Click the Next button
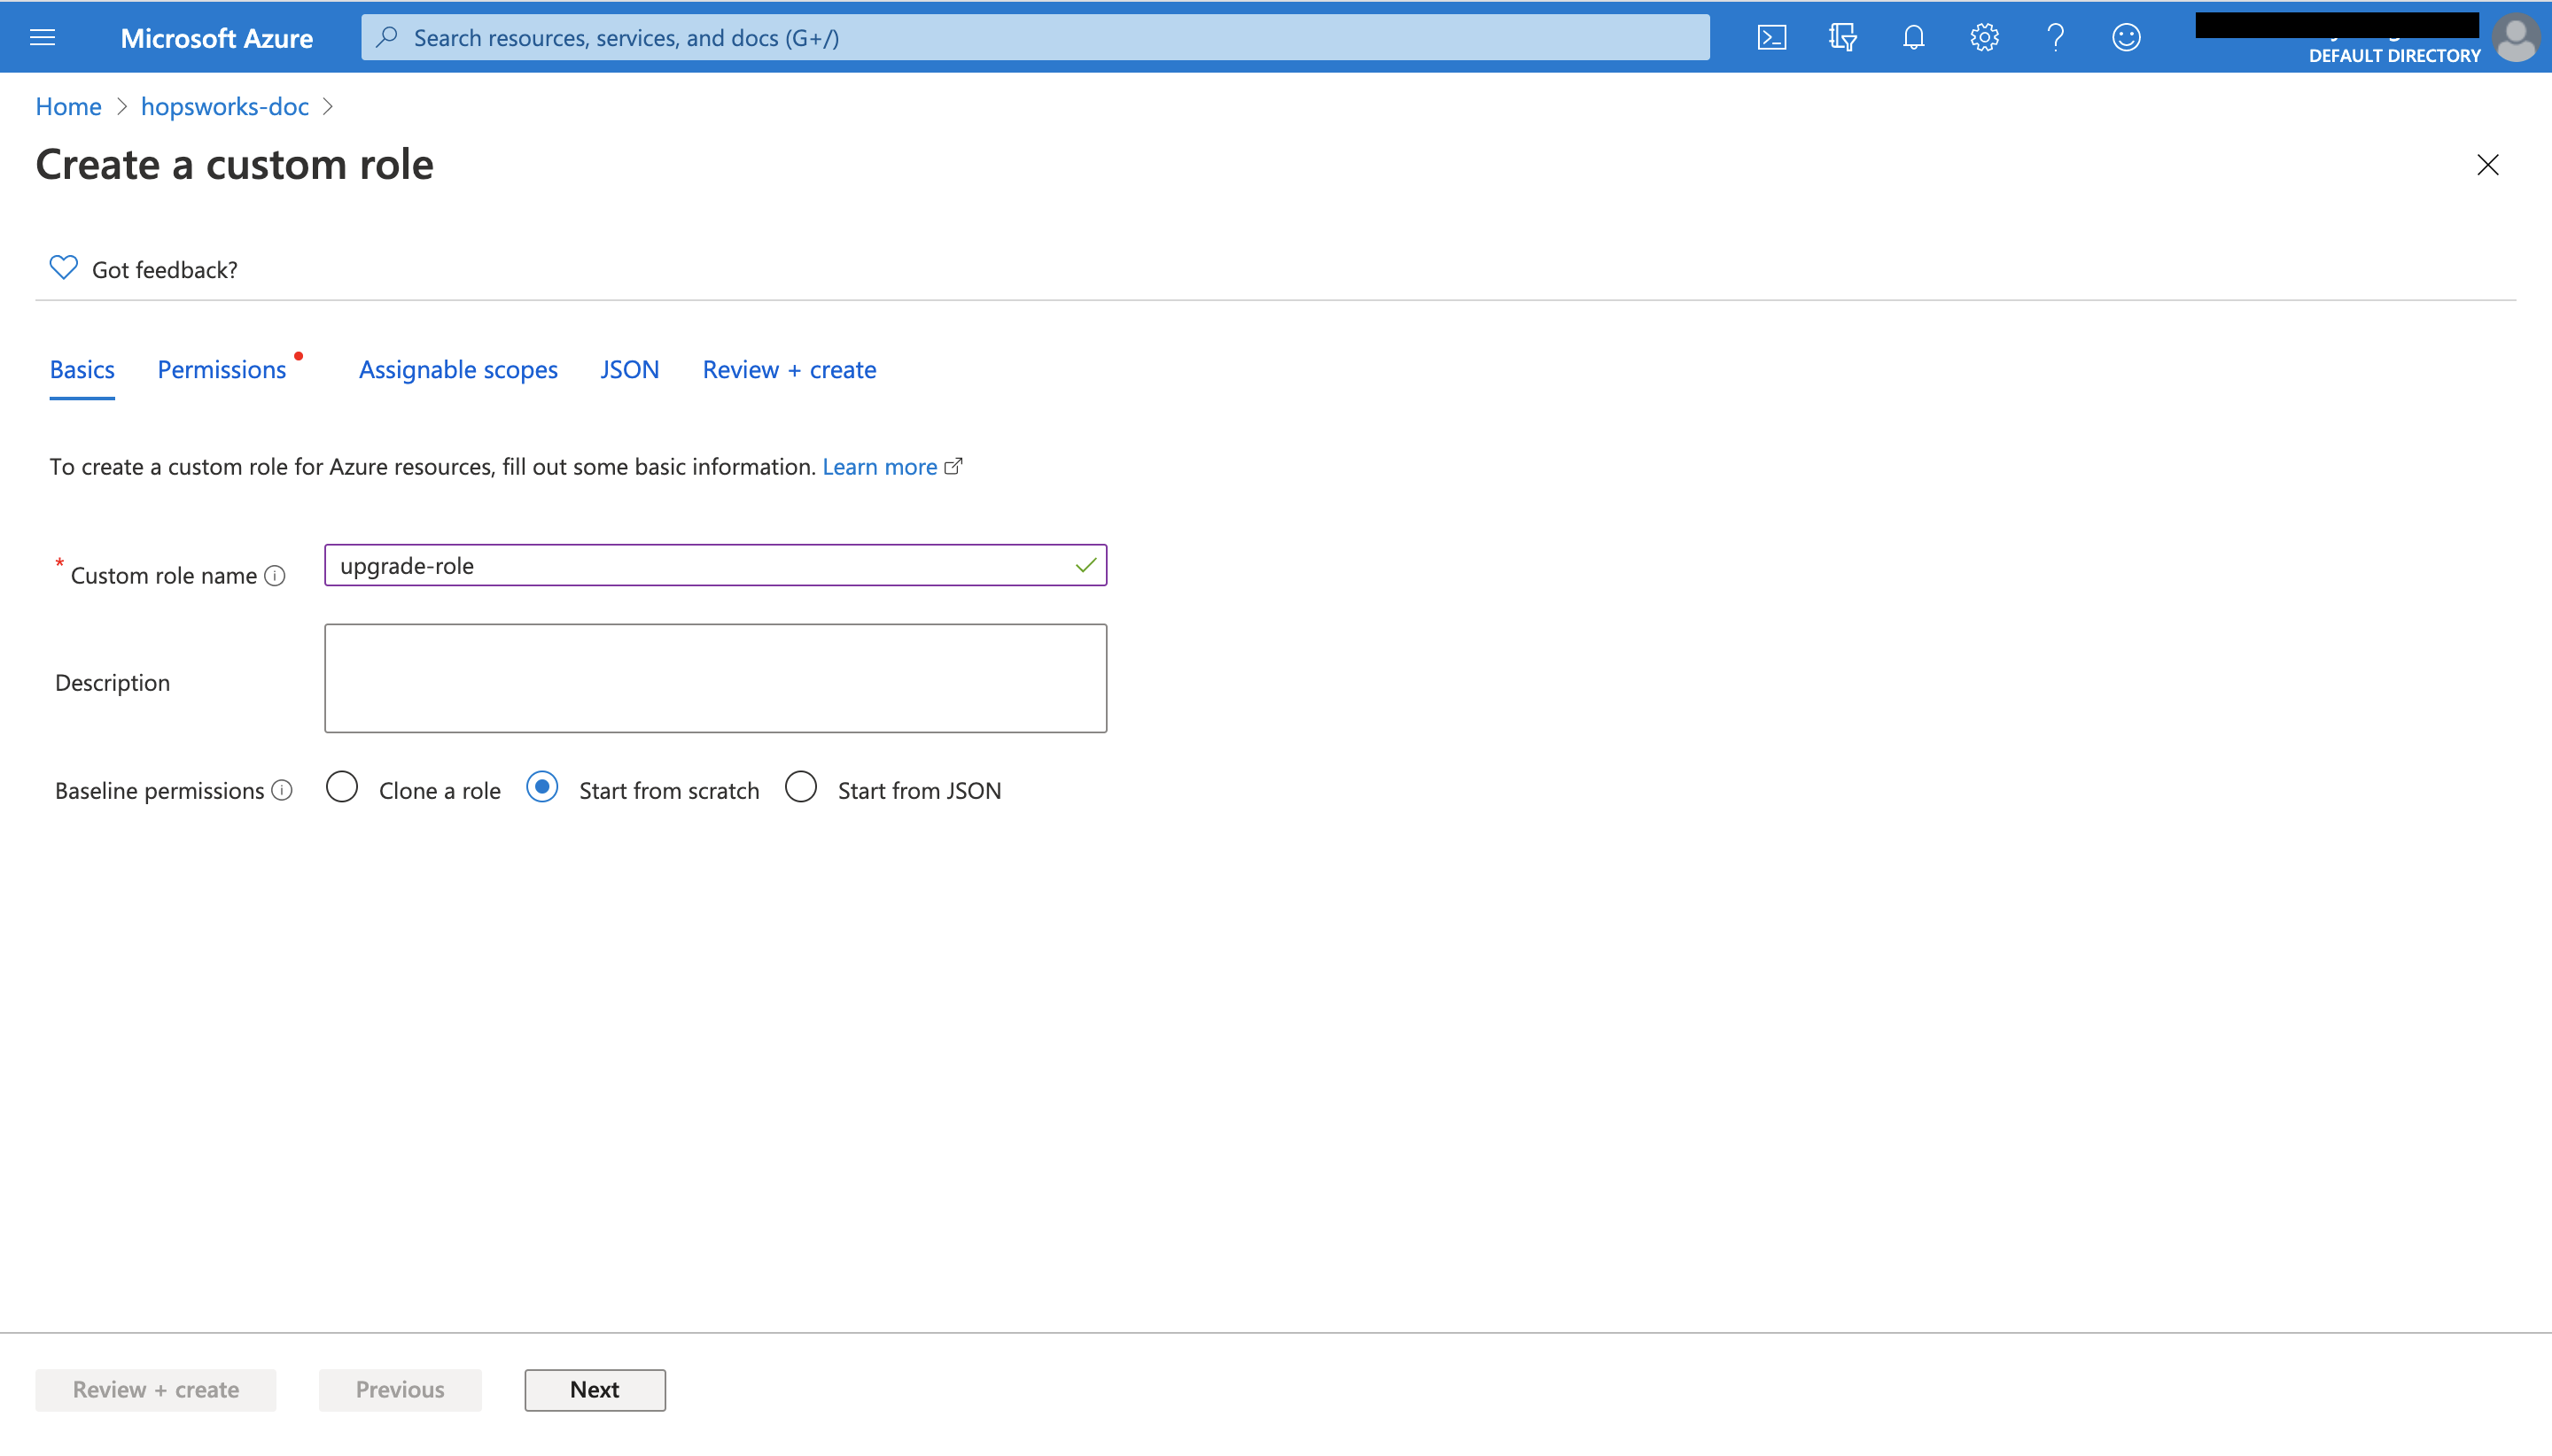 point(595,1388)
